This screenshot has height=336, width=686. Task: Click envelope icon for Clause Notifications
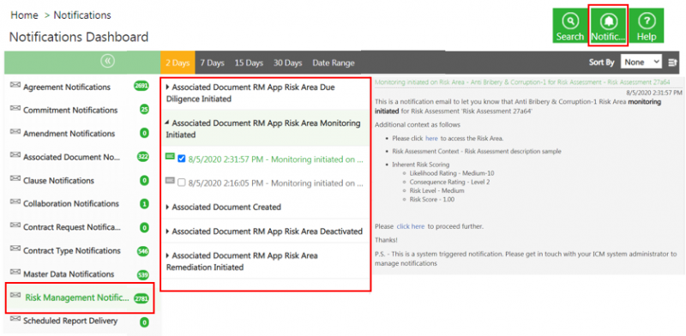pos(15,178)
